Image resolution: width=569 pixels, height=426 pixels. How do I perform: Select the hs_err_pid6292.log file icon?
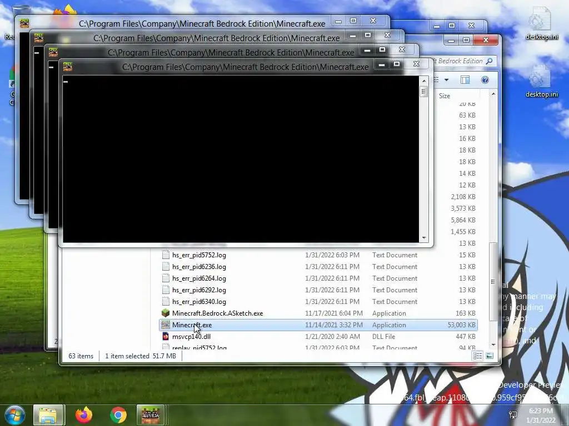click(x=166, y=290)
